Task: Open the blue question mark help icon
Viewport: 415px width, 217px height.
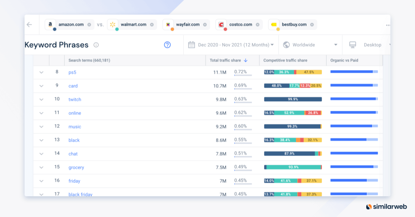Action: (x=167, y=45)
